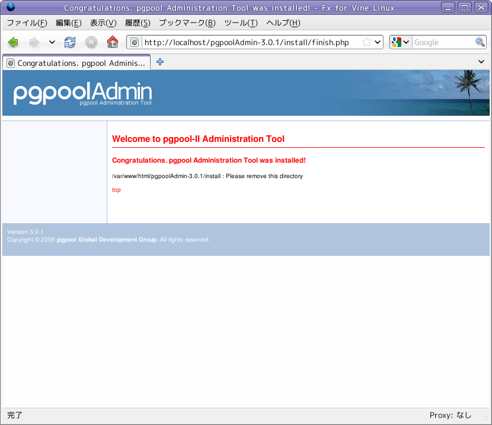Open the 編集(E) menu

69,23
